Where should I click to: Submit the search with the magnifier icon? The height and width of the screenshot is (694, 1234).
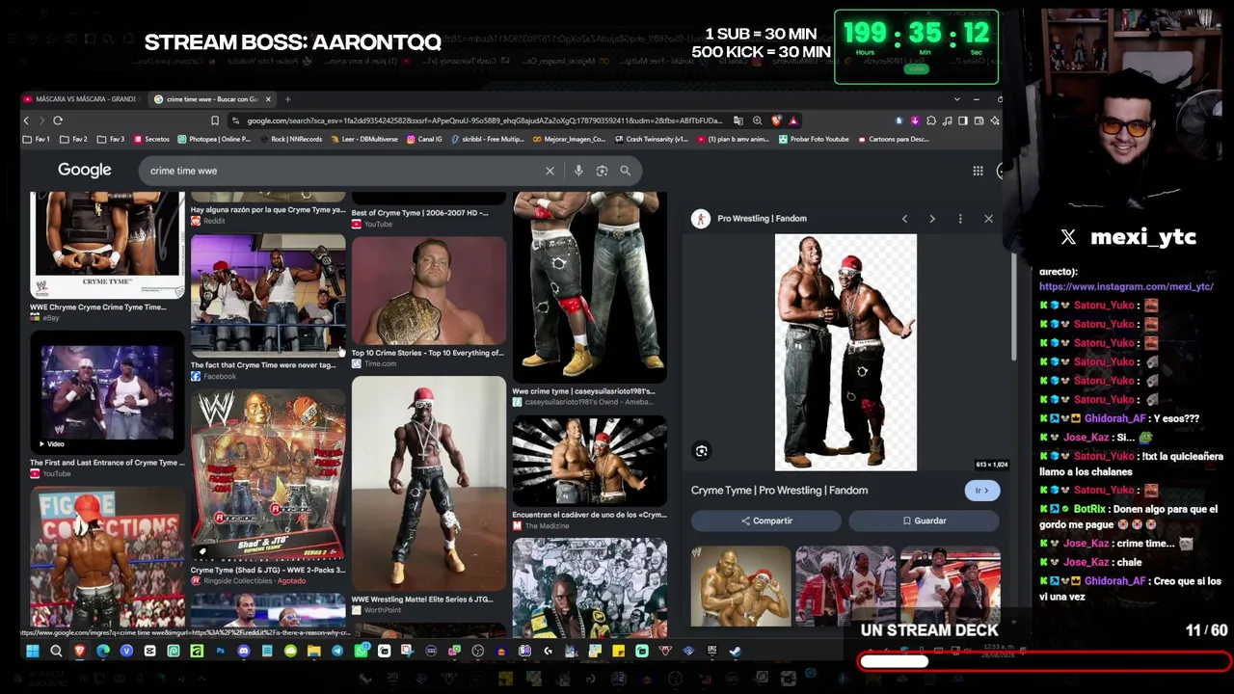click(625, 171)
